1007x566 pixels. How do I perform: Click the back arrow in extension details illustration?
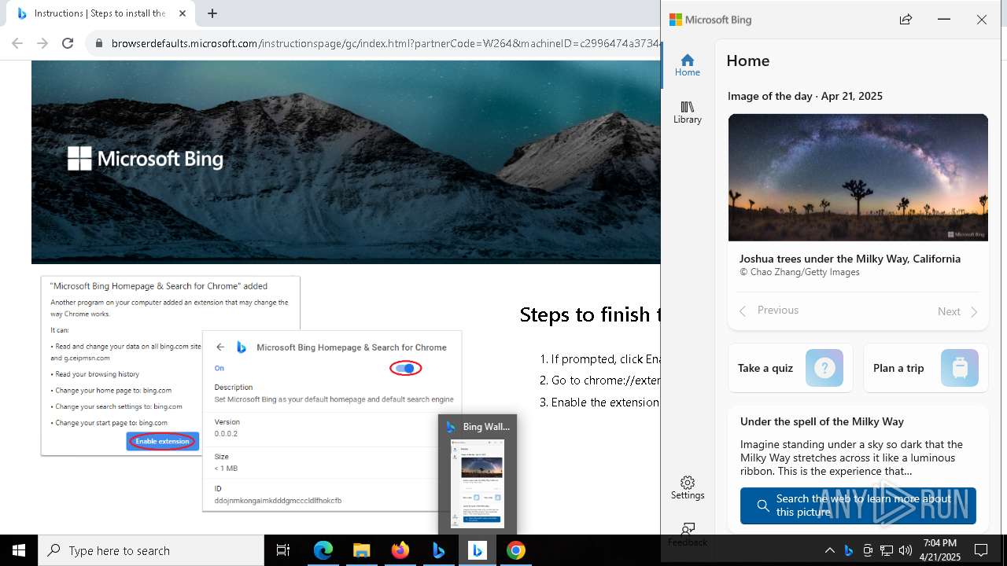220,347
